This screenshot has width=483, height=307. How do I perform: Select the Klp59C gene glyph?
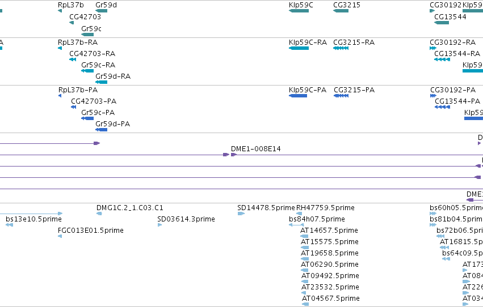click(x=299, y=11)
